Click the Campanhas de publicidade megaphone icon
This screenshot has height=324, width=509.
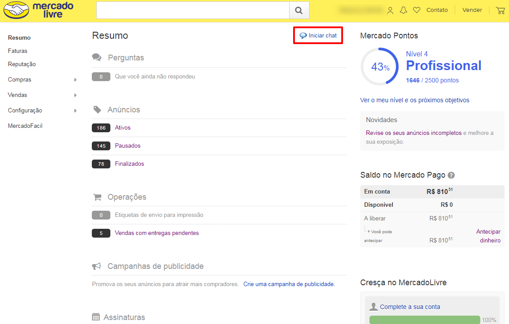point(96,266)
